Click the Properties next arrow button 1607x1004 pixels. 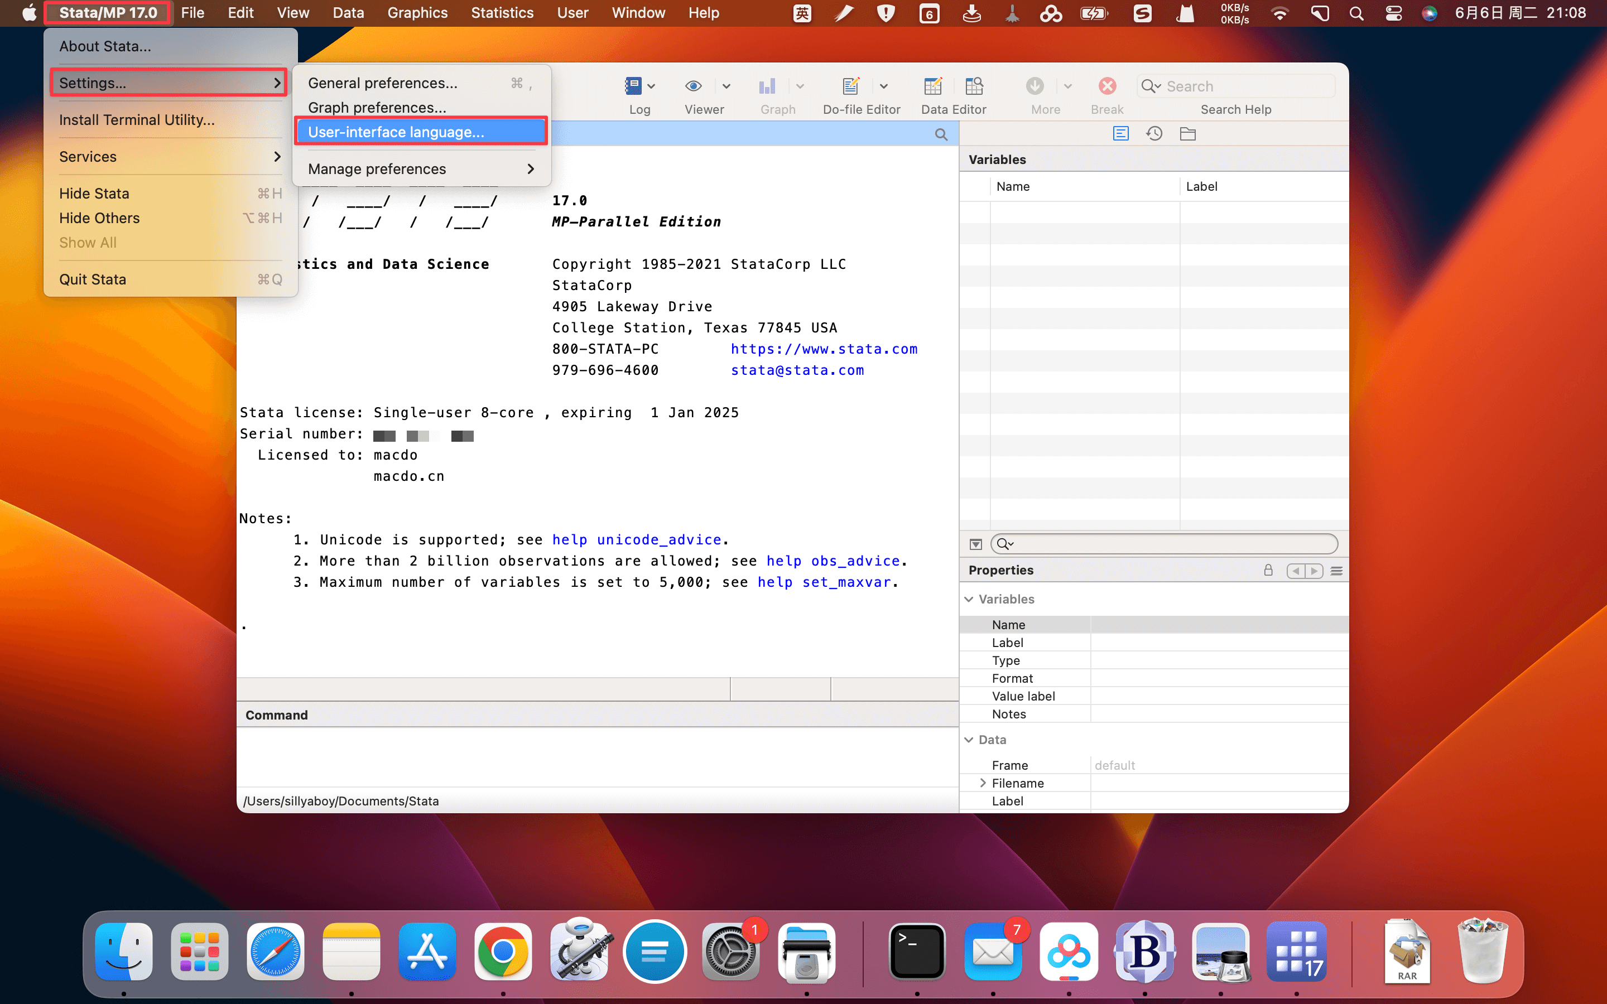(x=1313, y=571)
